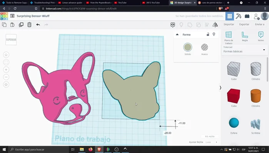
Task: Click the Enviar a button
Action: point(259,24)
